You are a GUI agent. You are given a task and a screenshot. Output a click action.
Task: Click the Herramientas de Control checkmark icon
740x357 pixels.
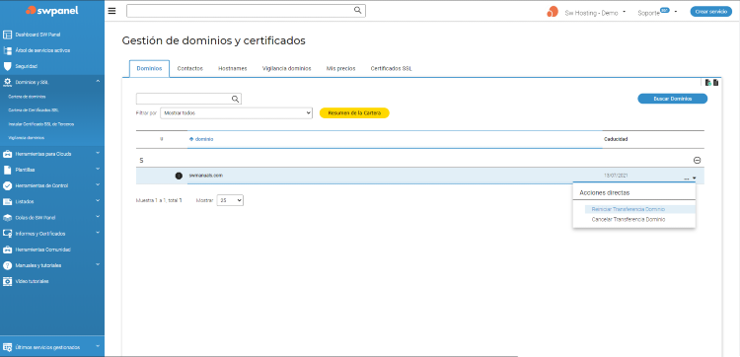pyautogui.click(x=7, y=185)
